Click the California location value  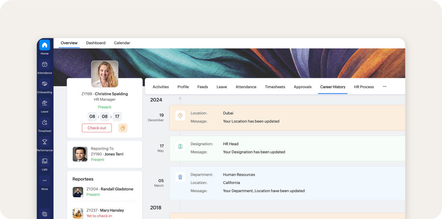232,183
